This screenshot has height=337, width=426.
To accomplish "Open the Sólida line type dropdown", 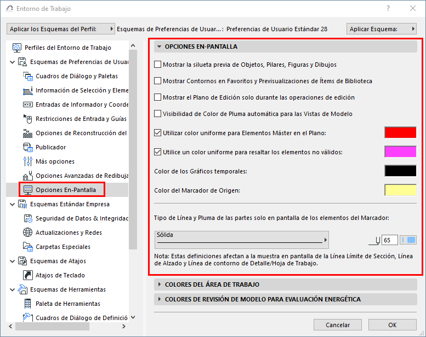I will tap(242, 240).
